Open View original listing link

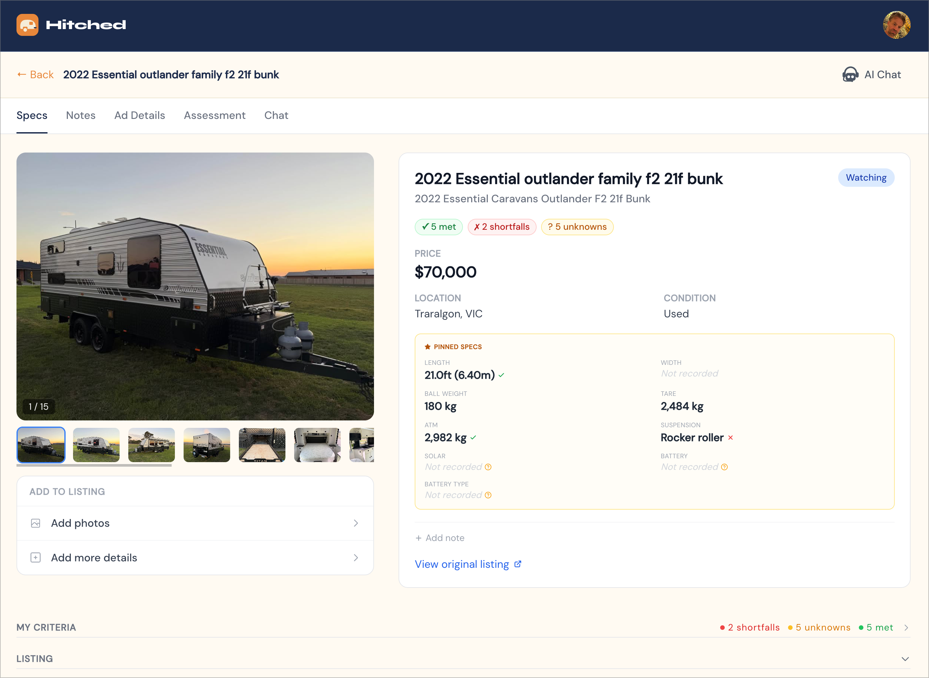pyautogui.click(x=468, y=564)
